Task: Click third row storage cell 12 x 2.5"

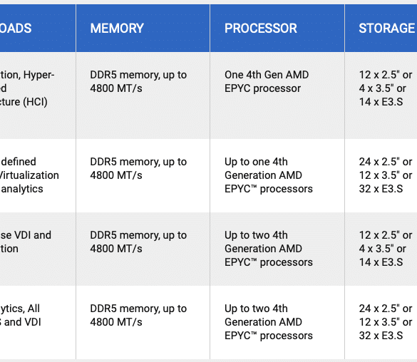Action: [381, 249]
